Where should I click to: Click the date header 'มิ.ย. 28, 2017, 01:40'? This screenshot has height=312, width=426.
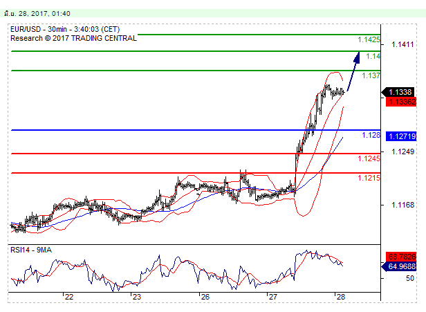[37, 13]
